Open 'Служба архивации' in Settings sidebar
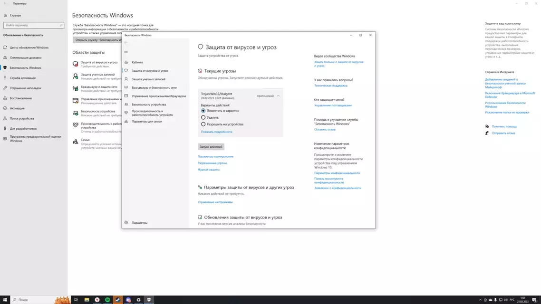This screenshot has height=304, width=541. pos(22,78)
